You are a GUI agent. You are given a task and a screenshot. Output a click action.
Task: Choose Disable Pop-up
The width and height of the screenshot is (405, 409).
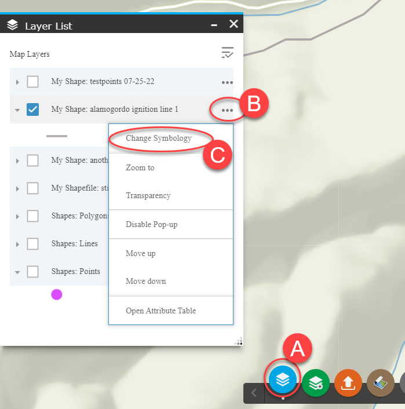pos(152,224)
